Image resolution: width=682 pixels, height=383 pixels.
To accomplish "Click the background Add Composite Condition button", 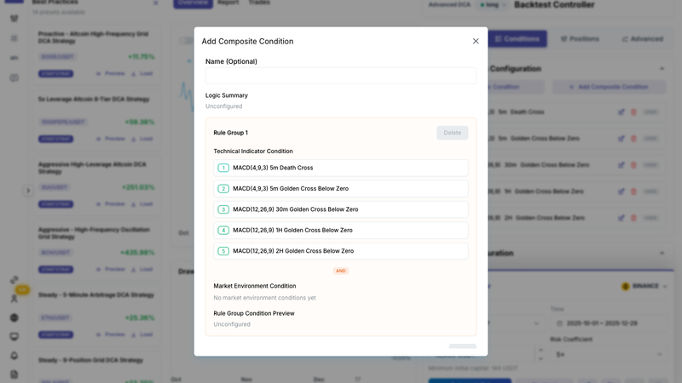I will click(x=609, y=87).
